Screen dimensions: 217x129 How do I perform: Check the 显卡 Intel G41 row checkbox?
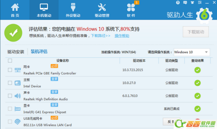10,109
